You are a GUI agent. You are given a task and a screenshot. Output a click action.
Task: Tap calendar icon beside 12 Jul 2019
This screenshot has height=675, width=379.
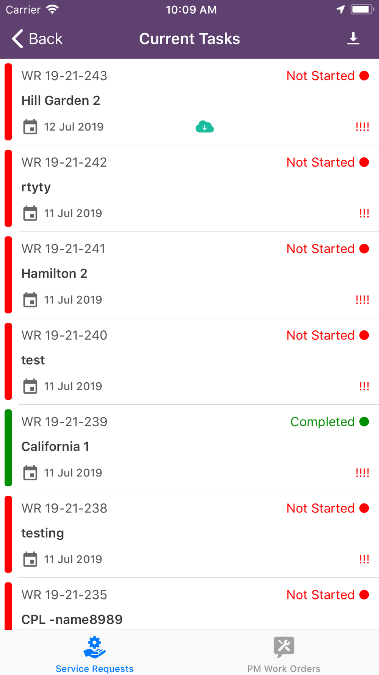(30, 127)
